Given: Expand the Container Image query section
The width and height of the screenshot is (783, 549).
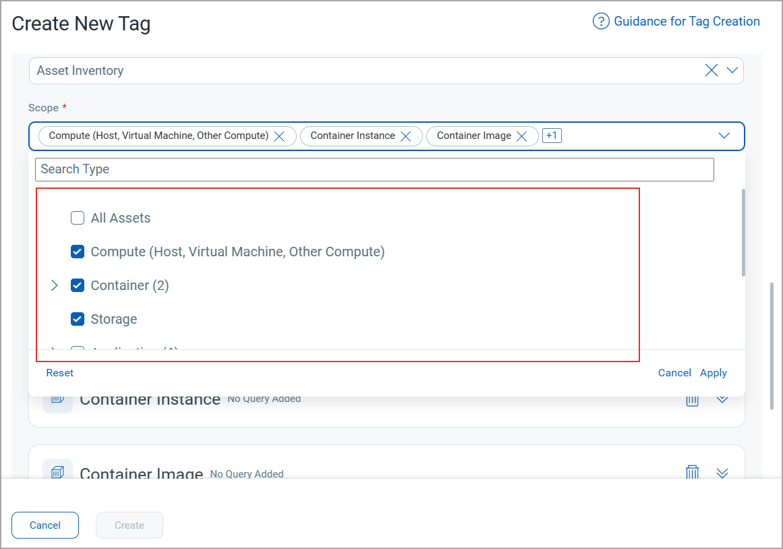Looking at the screenshot, I should click(722, 473).
